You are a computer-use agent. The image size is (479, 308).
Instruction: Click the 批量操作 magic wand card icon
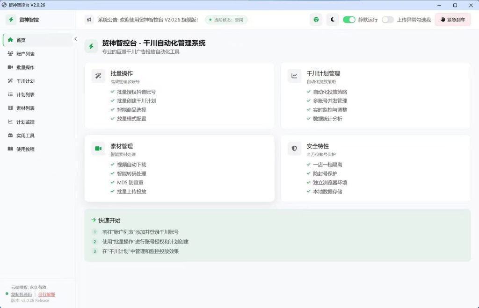[x=98, y=76]
